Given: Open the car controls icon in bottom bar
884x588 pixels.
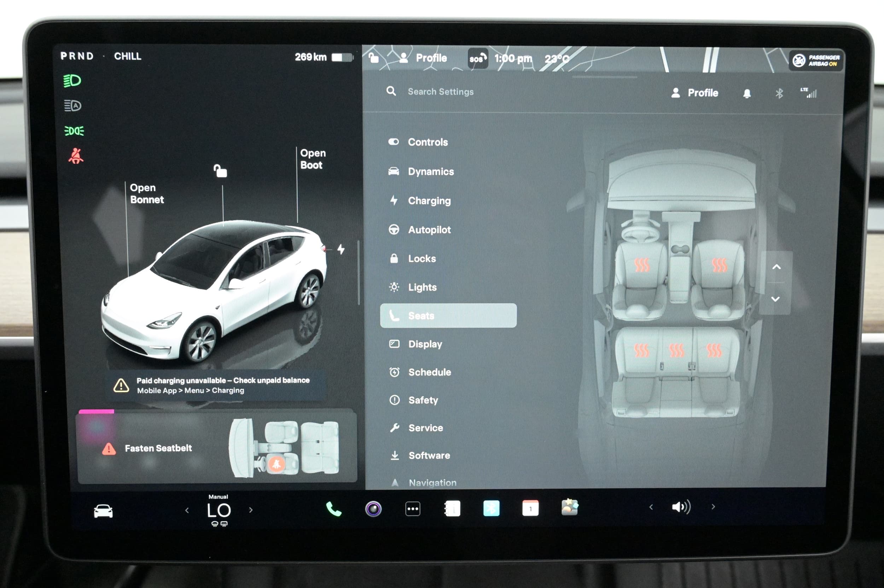Looking at the screenshot, I should [103, 511].
